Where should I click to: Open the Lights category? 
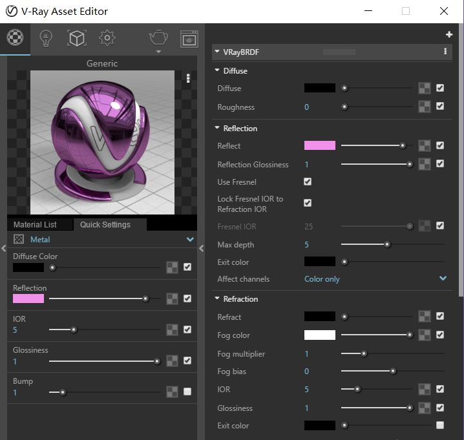pyautogui.click(x=46, y=39)
